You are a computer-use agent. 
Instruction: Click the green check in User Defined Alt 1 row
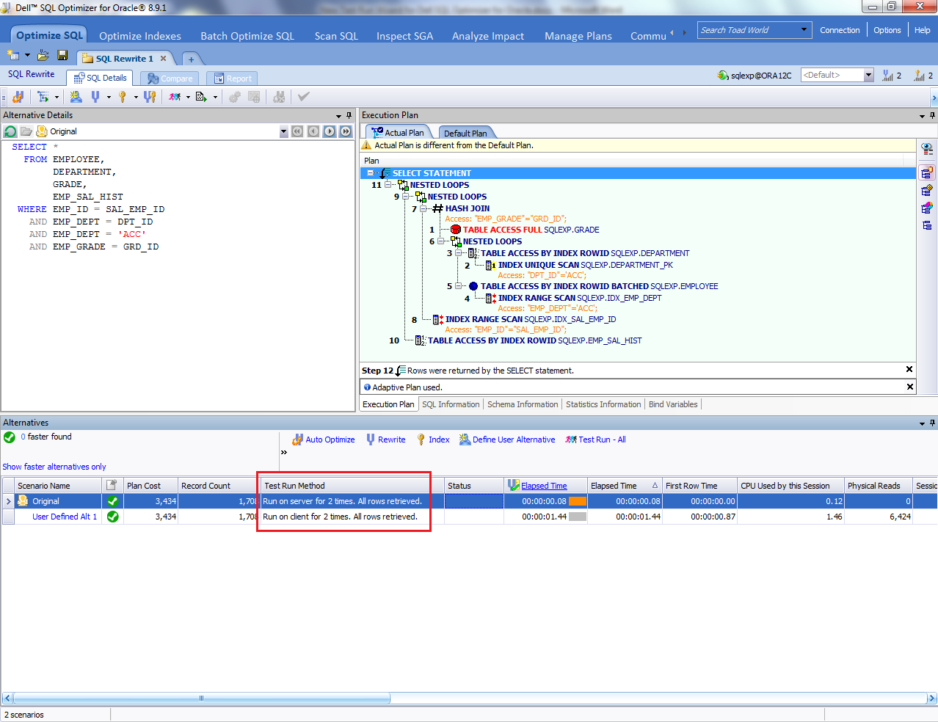(112, 517)
